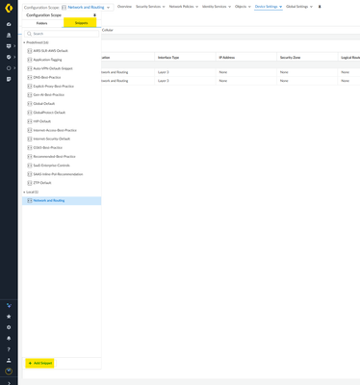Expand the checkmark shield sidebar submenu arrow
The width and height of the screenshot is (360, 385).
(14, 57)
